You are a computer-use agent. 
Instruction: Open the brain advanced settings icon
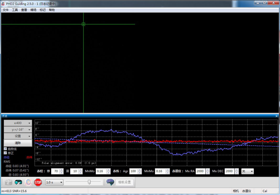[x=110, y=182]
